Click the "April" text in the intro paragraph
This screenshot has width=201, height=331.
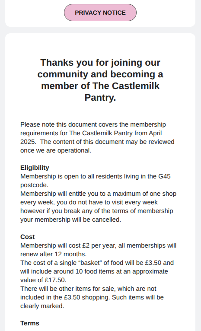tap(155, 133)
